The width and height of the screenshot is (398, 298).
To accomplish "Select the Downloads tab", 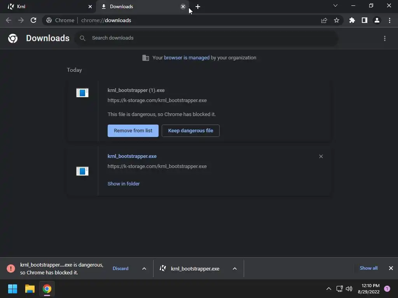I will (142, 7).
